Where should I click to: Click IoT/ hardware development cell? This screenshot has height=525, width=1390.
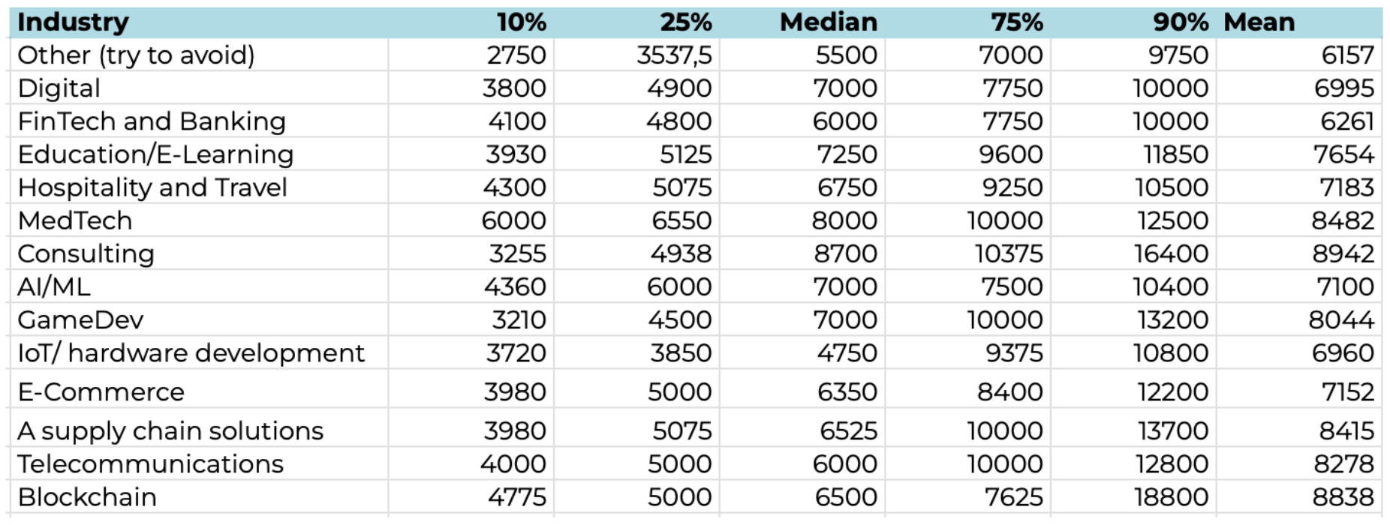tap(199, 352)
